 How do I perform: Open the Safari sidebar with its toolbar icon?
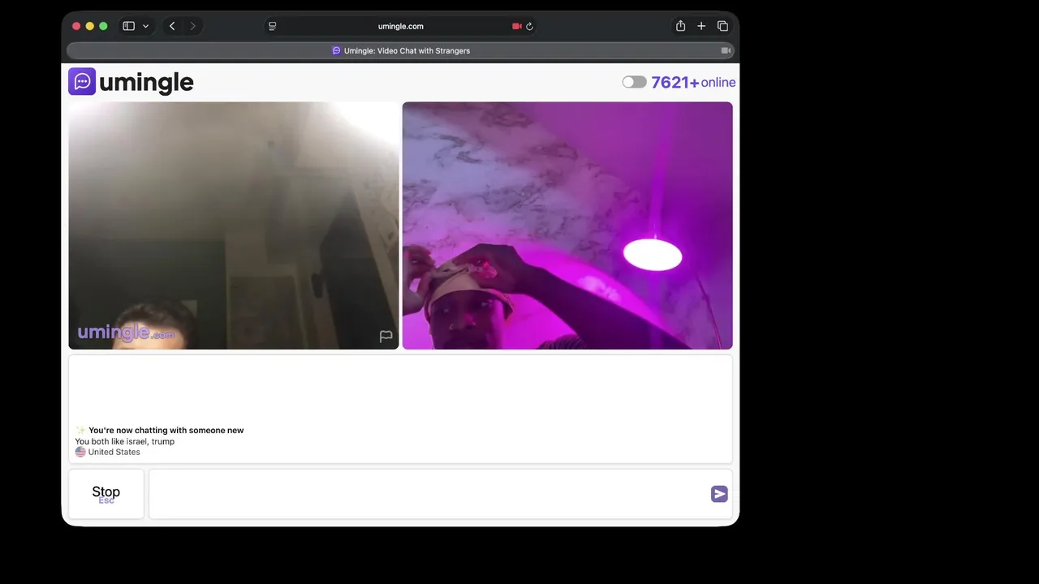point(128,26)
